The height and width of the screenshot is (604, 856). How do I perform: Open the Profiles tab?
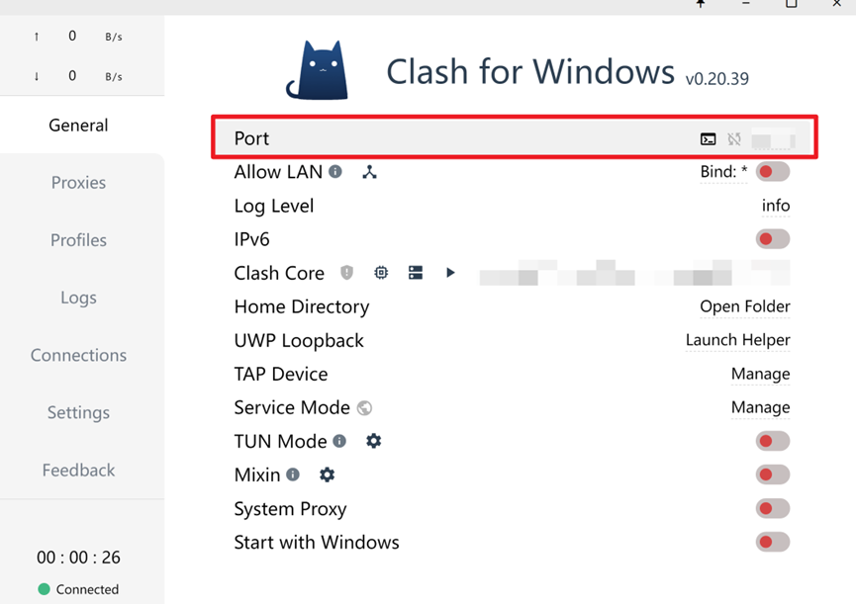78,240
